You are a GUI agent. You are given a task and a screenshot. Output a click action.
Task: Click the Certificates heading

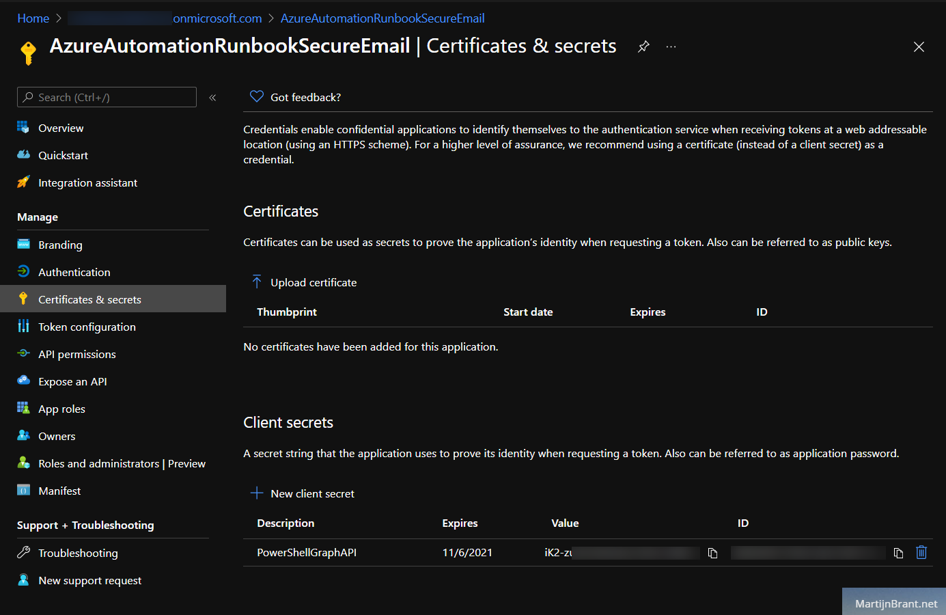pyautogui.click(x=281, y=211)
